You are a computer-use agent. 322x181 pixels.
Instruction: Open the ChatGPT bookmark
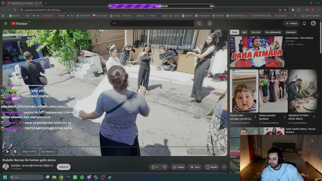187,16
